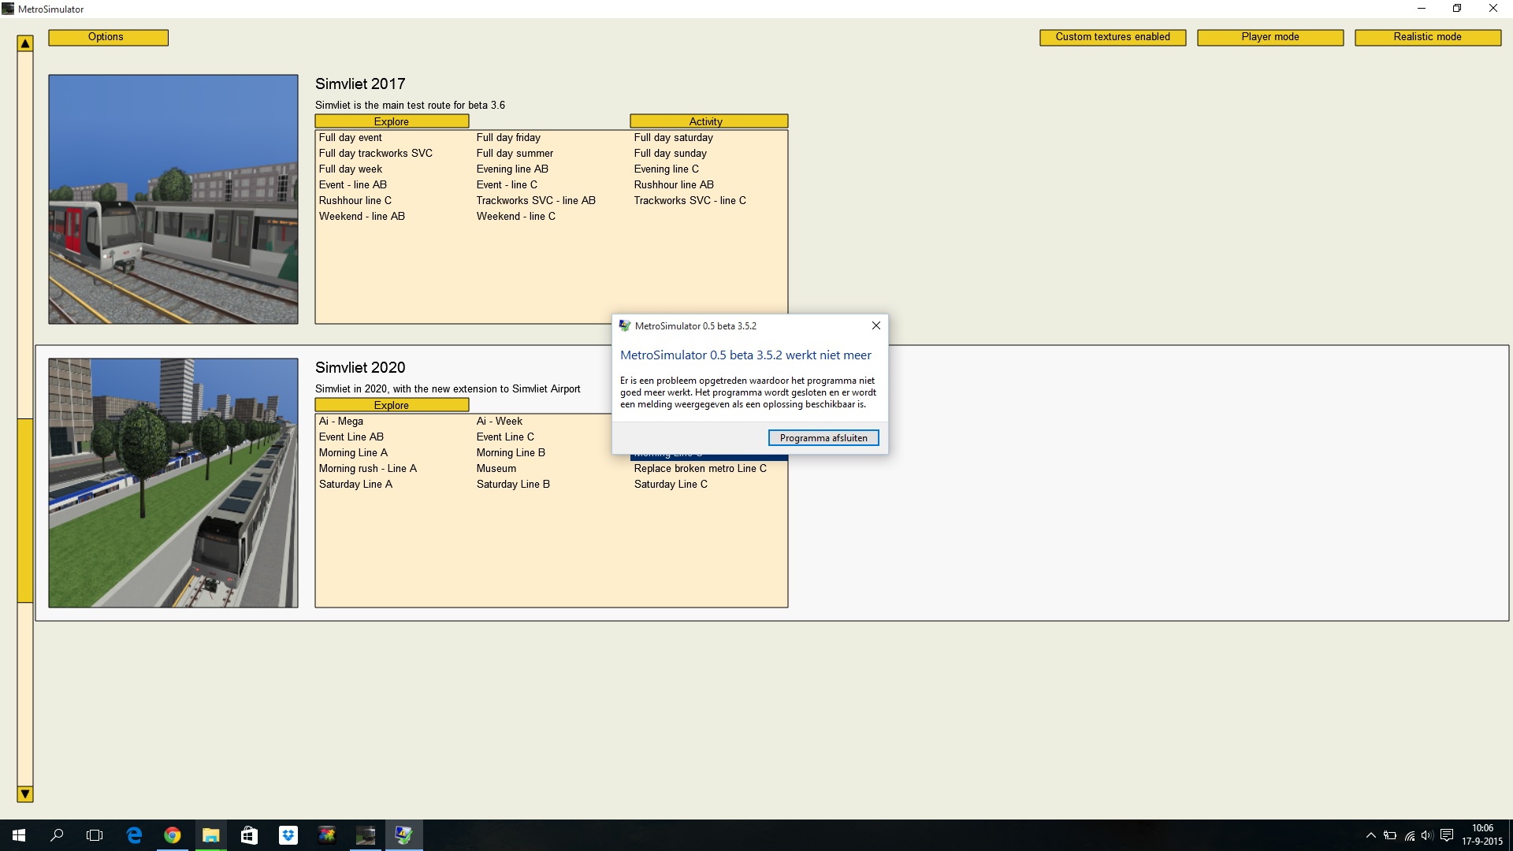Click Activity tab for Simvliet 2017
1513x851 pixels.
705,121
